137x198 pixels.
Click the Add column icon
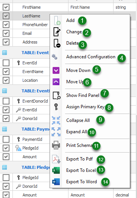[57, 20]
